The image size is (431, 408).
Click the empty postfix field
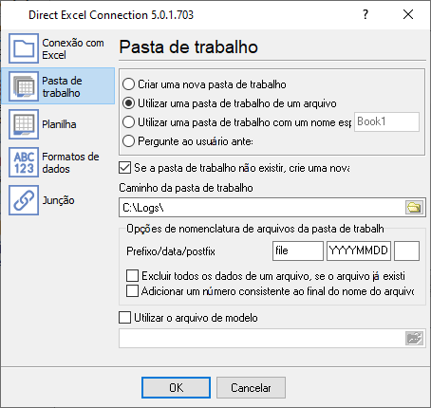point(406,250)
